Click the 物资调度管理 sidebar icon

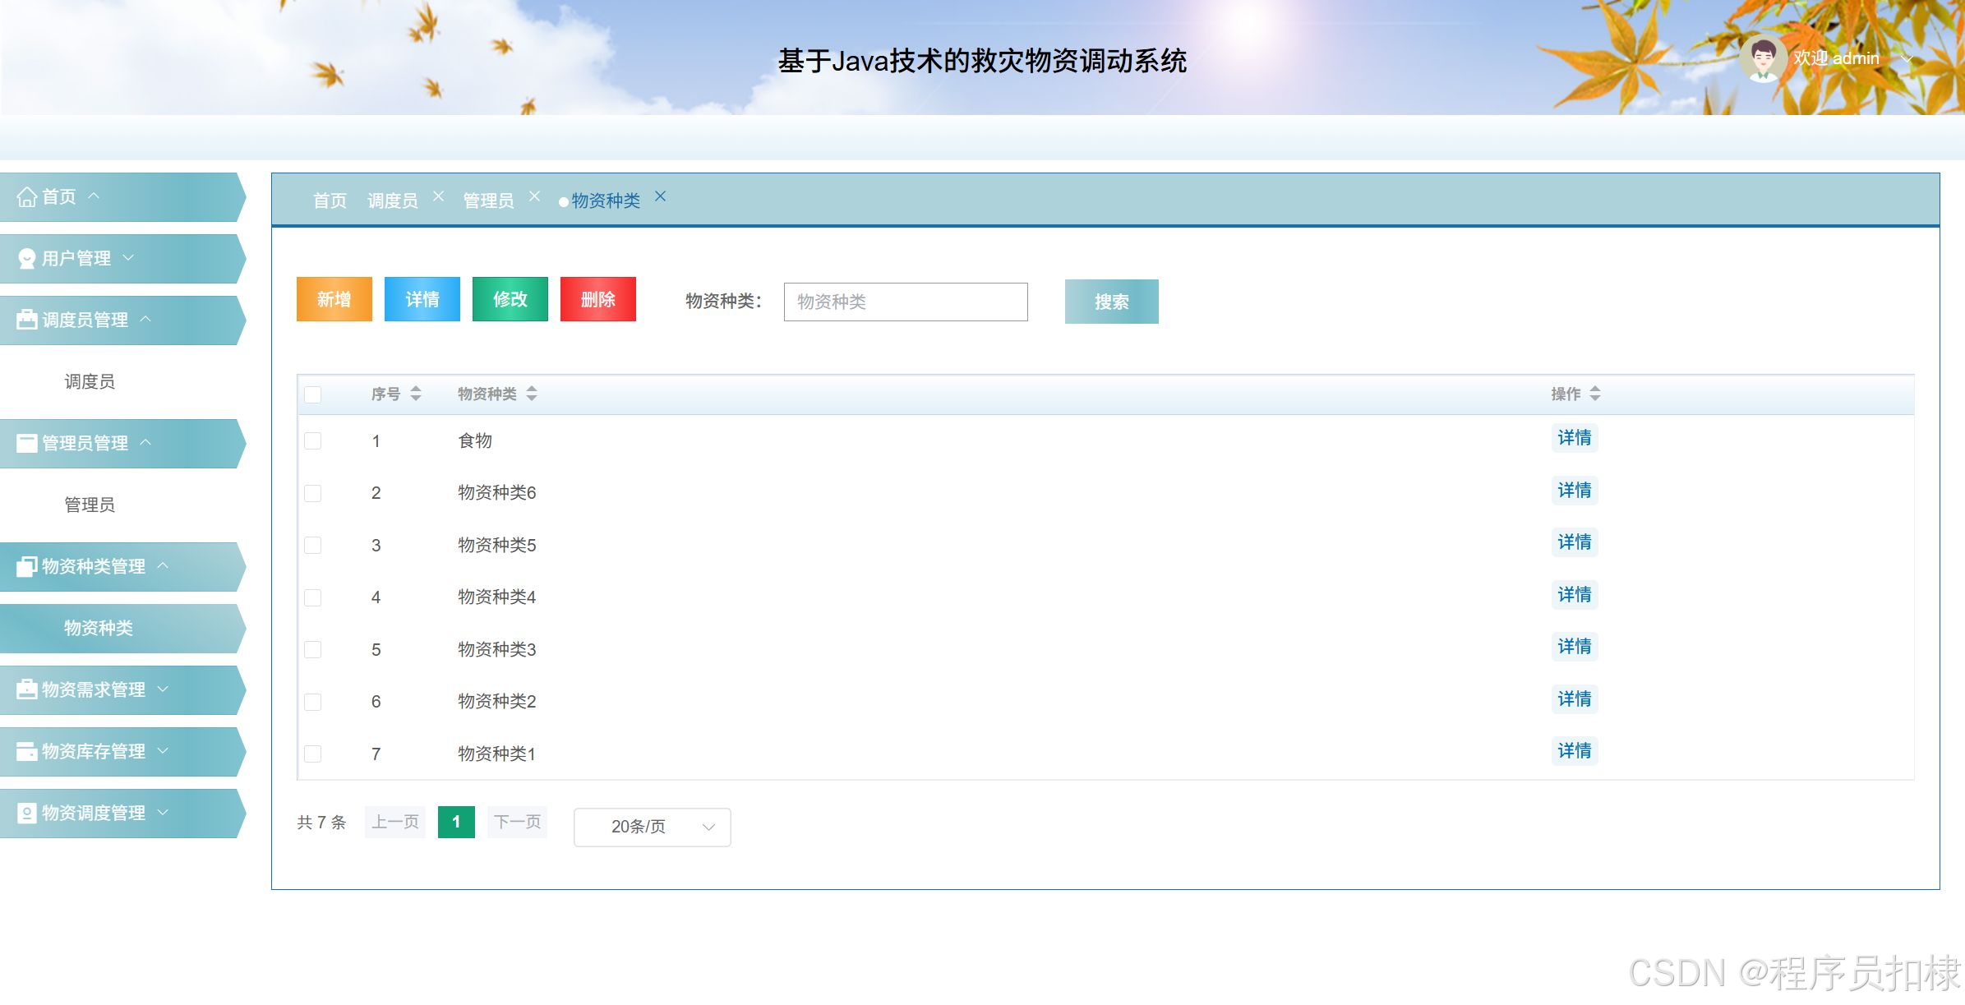26,813
